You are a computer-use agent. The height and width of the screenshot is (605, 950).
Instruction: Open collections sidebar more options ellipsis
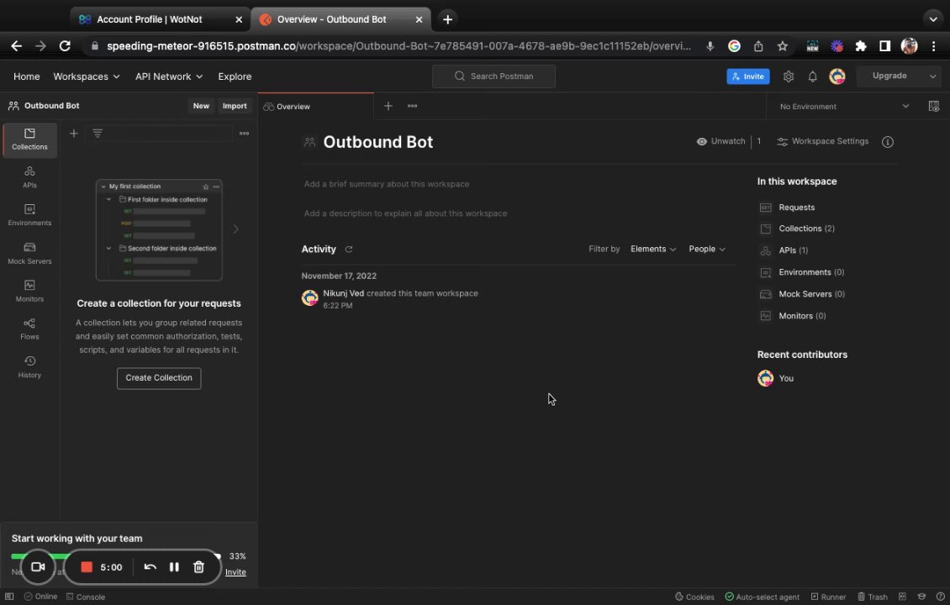click(x=244, y=134)
